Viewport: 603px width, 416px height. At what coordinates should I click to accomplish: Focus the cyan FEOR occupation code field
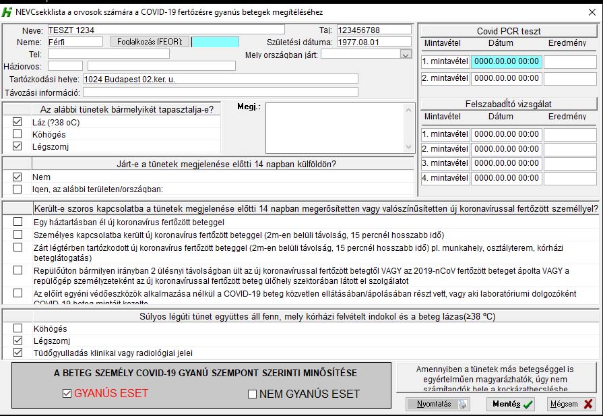[216, 42]
